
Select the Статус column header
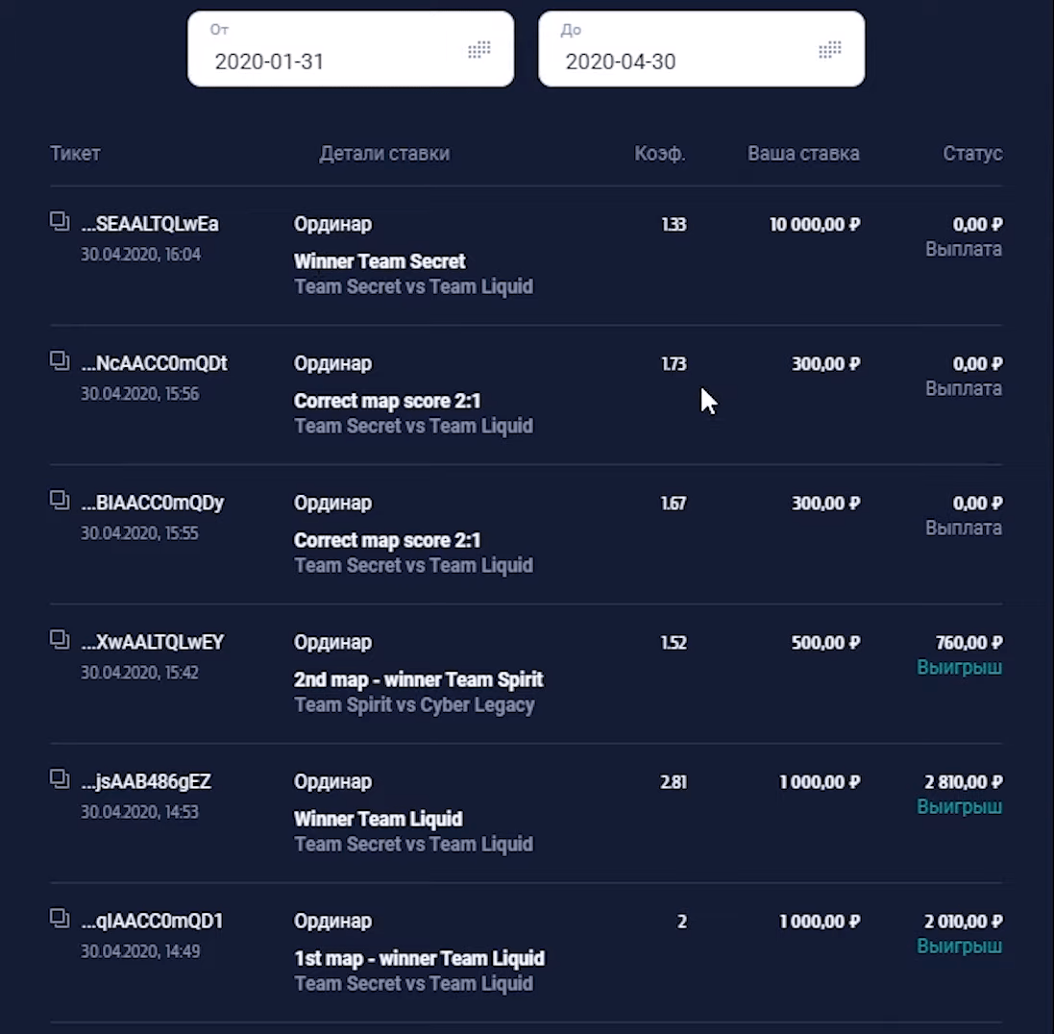(972, 154)
